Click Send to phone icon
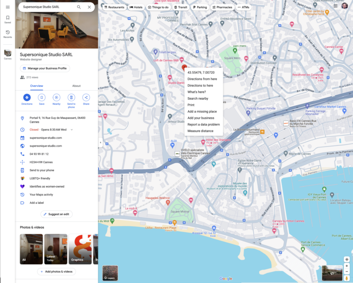 (71, 97)
